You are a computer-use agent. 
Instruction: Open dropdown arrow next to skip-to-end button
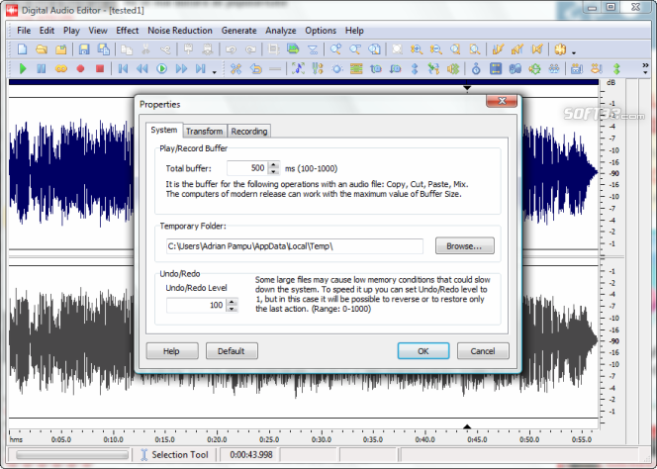tap(214, 71)
